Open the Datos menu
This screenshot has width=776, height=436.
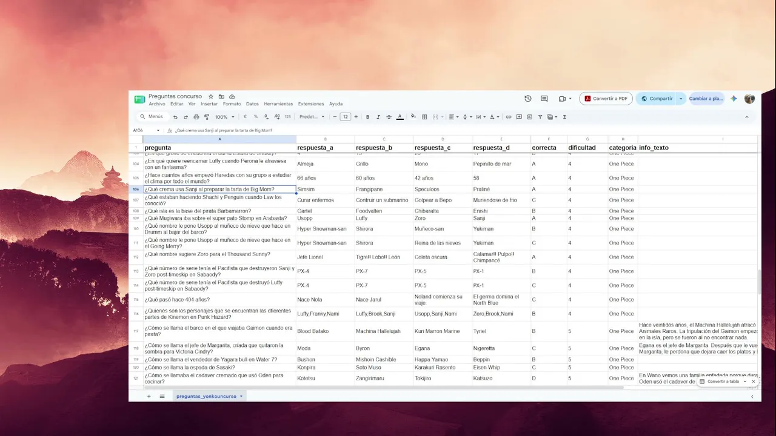[252, 104]
